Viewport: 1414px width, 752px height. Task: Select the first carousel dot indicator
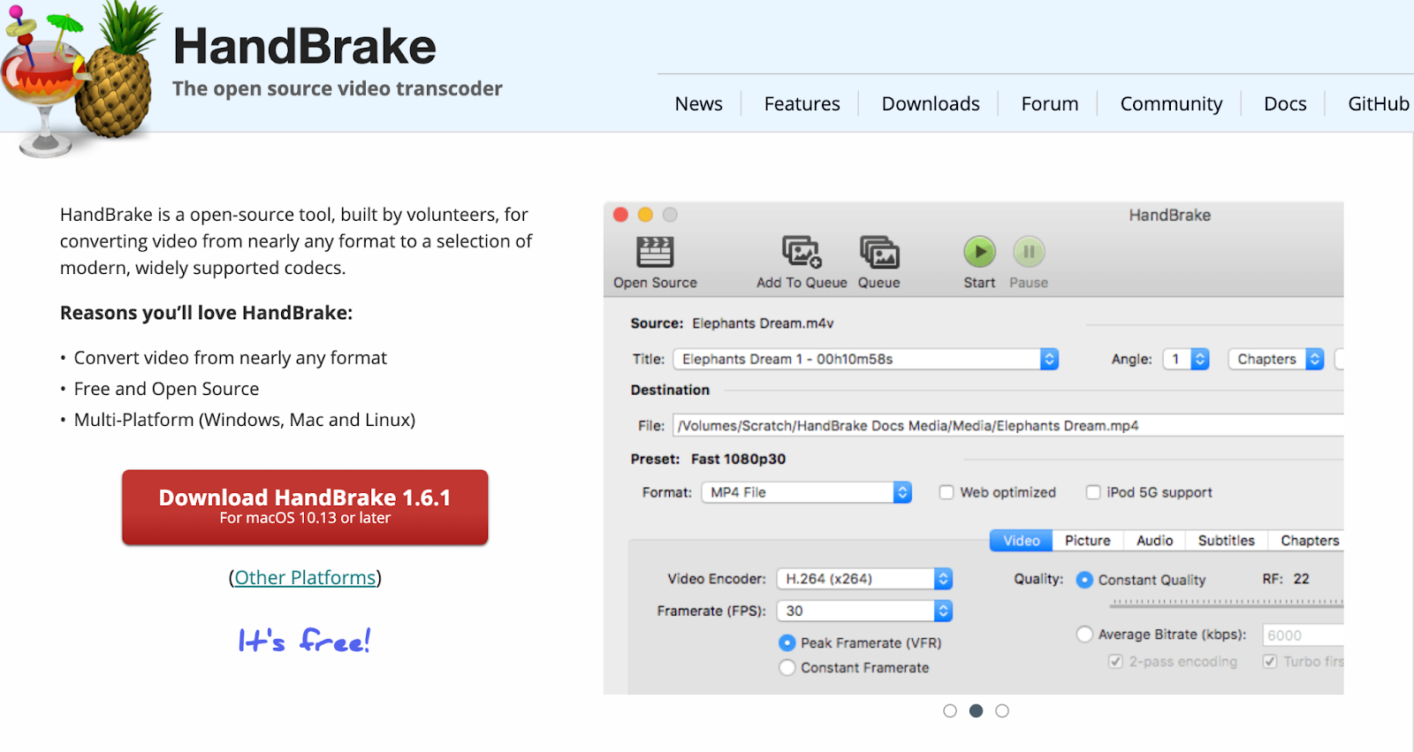[950, 711]
